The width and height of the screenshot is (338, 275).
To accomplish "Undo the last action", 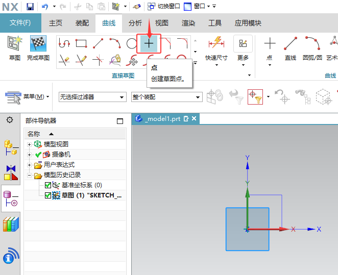I will point(45,7).
